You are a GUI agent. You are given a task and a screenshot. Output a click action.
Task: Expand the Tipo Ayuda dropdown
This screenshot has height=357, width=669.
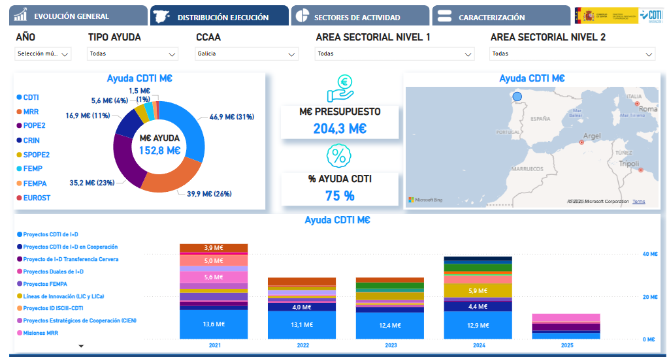coord(133,54)
